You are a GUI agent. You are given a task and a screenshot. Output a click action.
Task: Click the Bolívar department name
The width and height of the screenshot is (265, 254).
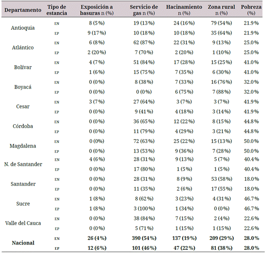click(x=24, y=67)
